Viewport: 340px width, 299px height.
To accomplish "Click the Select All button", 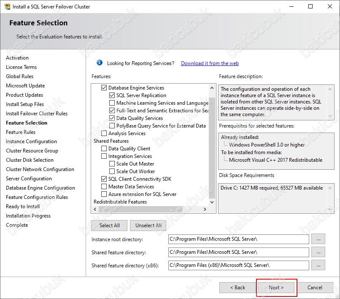I will pos(109,226).
